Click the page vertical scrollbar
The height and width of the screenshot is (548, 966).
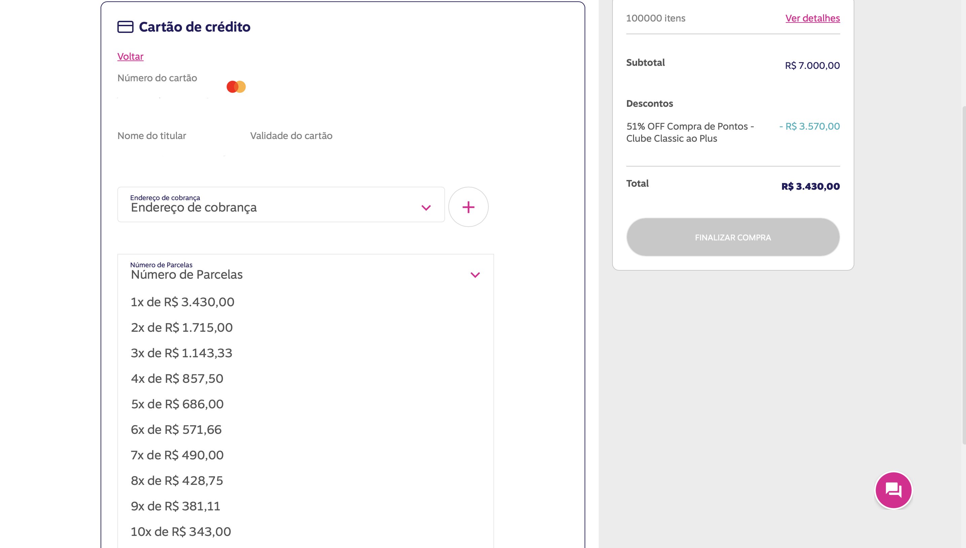coord(964,275)
